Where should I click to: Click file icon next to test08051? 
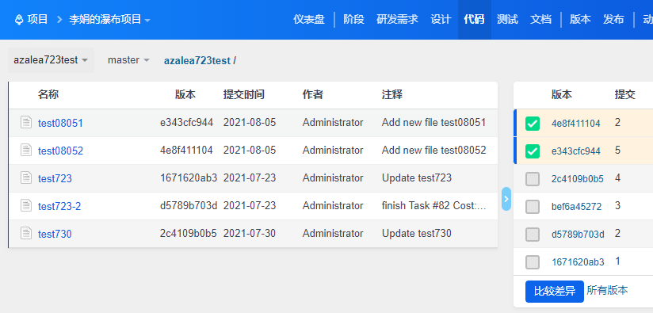point(26,122)
